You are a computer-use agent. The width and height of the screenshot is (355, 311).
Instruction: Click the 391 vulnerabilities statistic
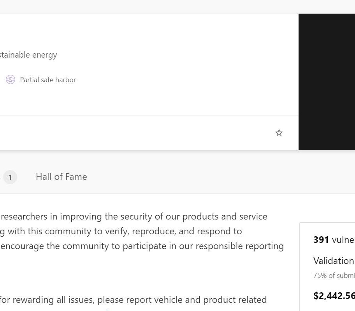(x=334, y=240)
